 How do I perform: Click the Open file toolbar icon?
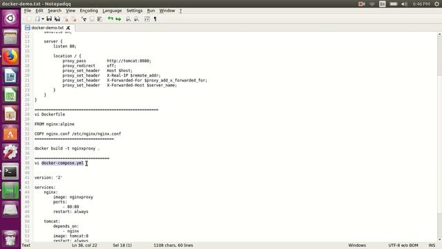38,19
